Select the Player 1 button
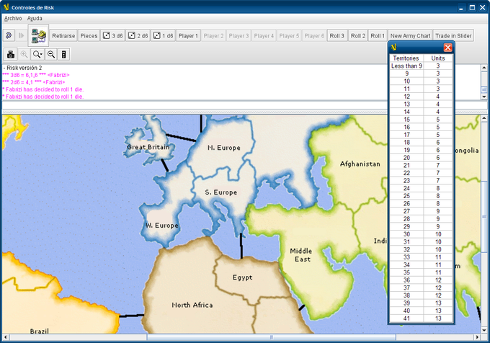The image size is (490, 343). (x=188, y=35)
